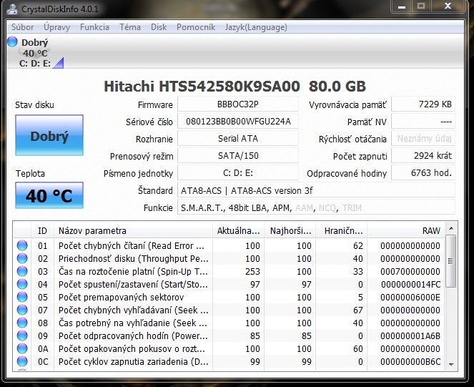Click the status orb for attribute 07 Seek row

[23, 310]
